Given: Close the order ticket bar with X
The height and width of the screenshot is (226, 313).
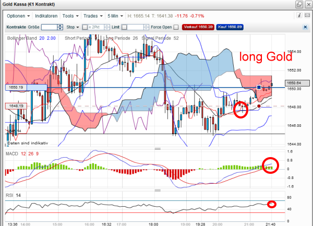Looking at the screenshot, I should 305,27.
